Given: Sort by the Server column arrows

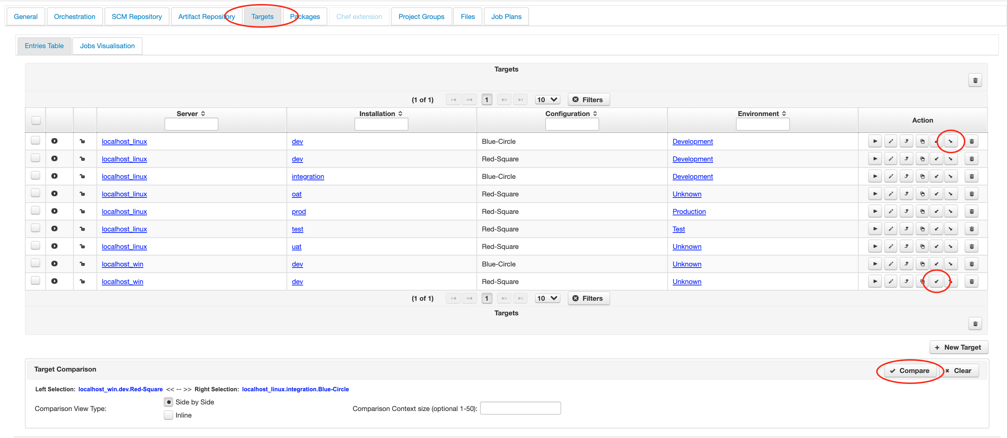Looking at the screenshot, I should pyautogui.click(x=203, y=114).
